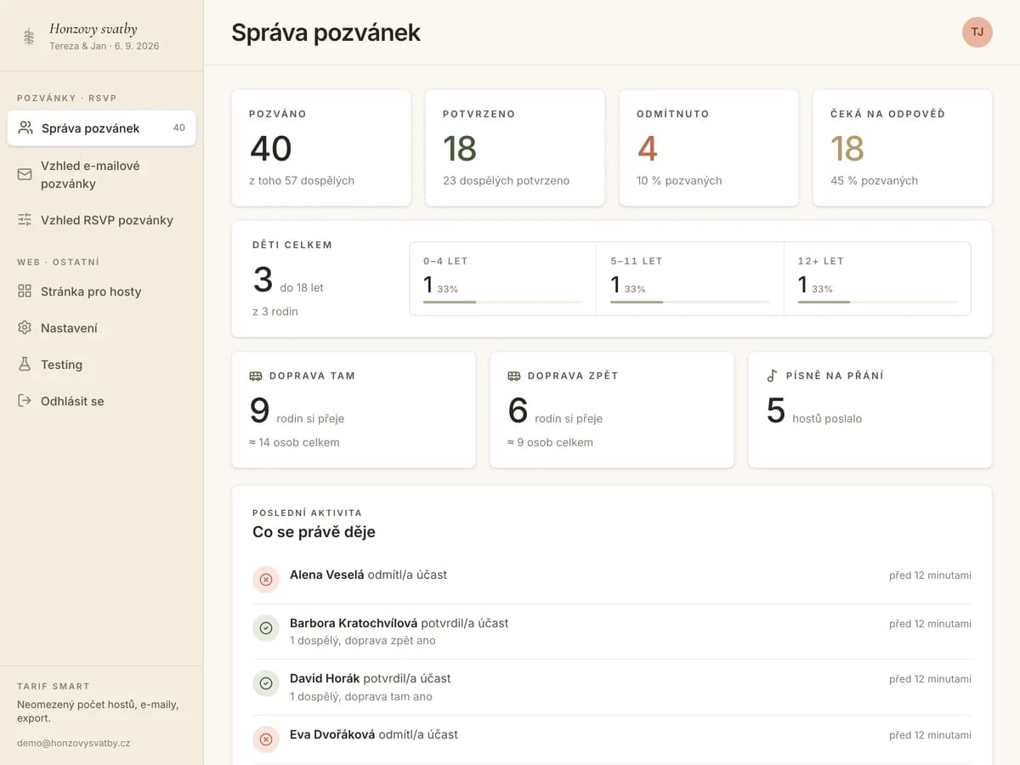This screenshot has width=1020, height=765.
Task: Click '1 dospělý, doprava tam ano' detail
Action: pyautogui.click(x=361, y=697)
